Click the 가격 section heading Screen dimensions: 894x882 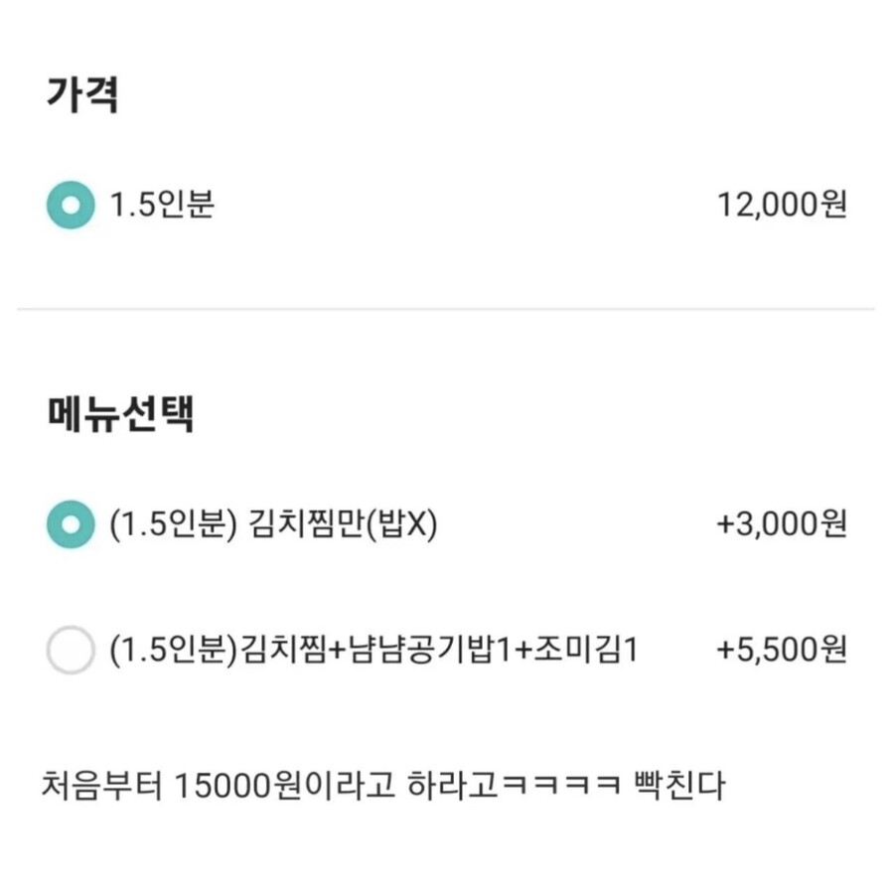click(x=82, y=94)
